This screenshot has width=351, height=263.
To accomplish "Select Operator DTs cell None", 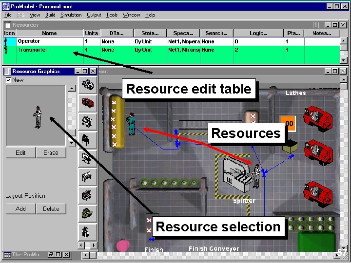I will [x=117, y=41].
